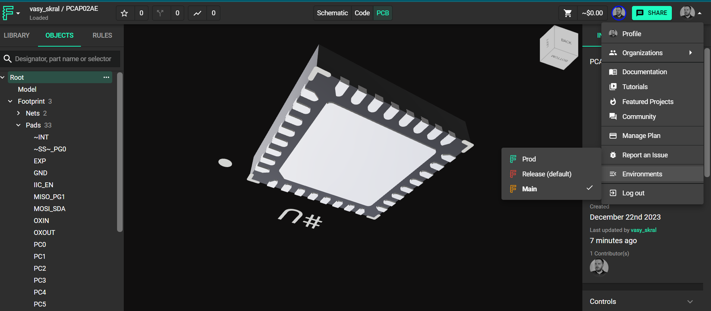Select the MOSI_SDA pad
This screenshot has height=311, width=711.
(x=49, y=208)
